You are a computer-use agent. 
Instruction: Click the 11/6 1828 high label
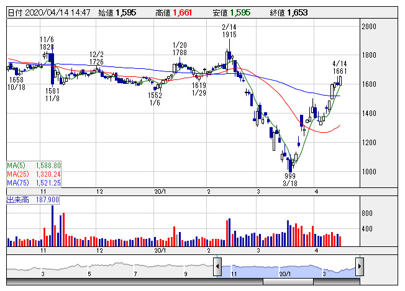pyautogui.click(x=47, y=43)
